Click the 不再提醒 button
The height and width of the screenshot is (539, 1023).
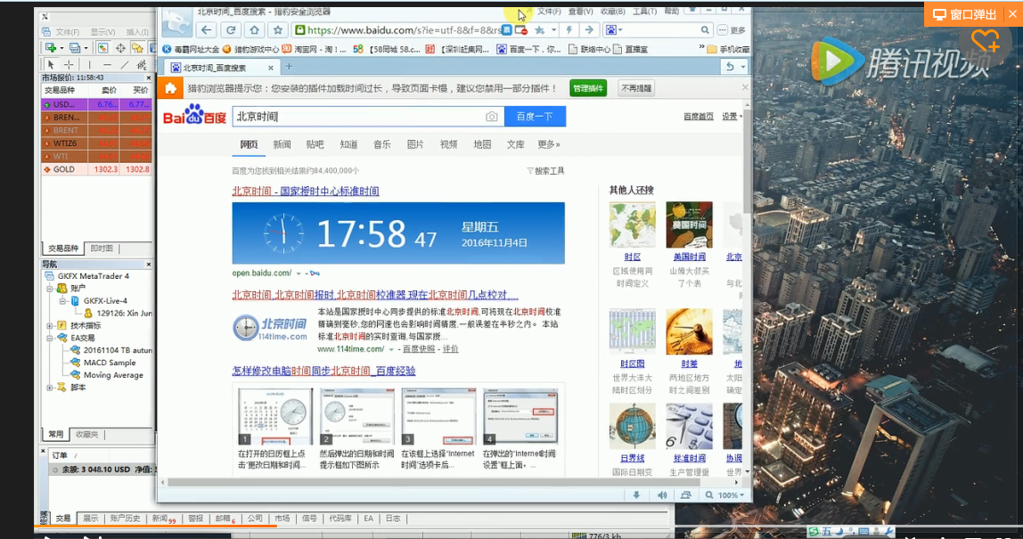coord(636,88)
